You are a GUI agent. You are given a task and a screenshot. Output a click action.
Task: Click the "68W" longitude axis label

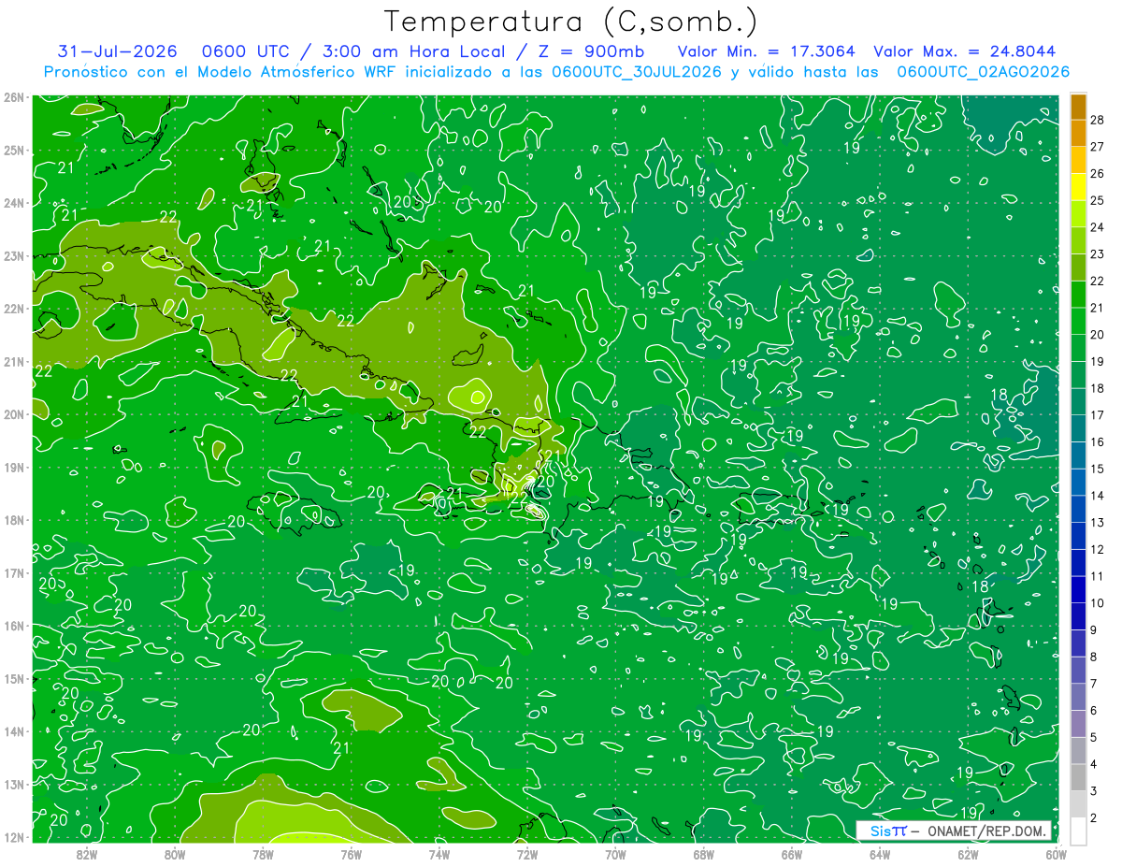coord(703,853)
